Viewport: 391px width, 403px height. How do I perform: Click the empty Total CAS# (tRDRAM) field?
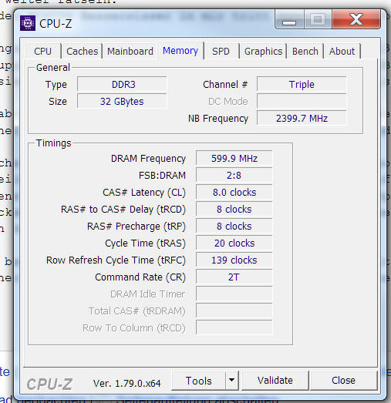pos(234,311)
